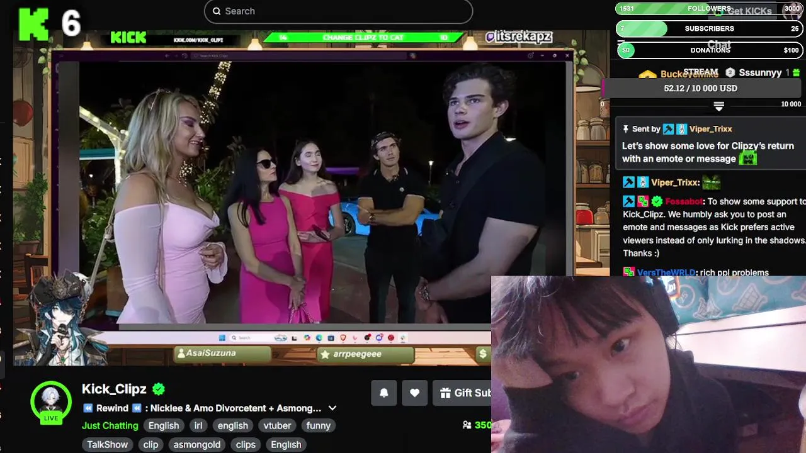
Task: Click the viewer count people icon
Action: tap(467, 425)
